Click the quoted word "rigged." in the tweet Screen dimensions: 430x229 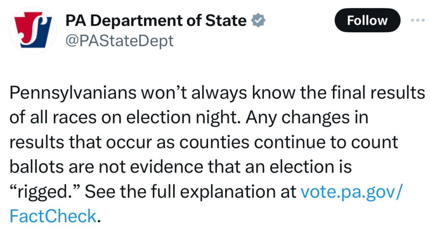[x=44, y=192]
